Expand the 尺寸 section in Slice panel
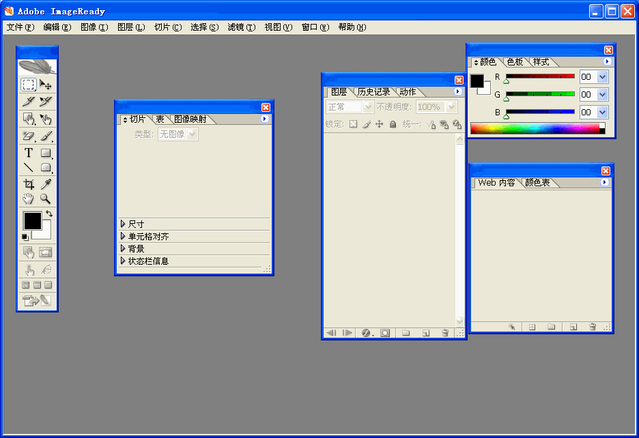Screen dimensions: 639x438 (x=137, y=223)
